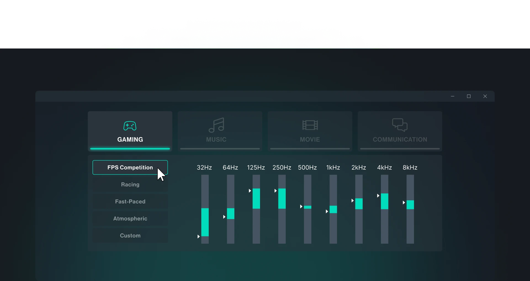The image size is (530, 281).
Task: Click the 250Hz equalizer slider bar
Action: coord(282,209)
